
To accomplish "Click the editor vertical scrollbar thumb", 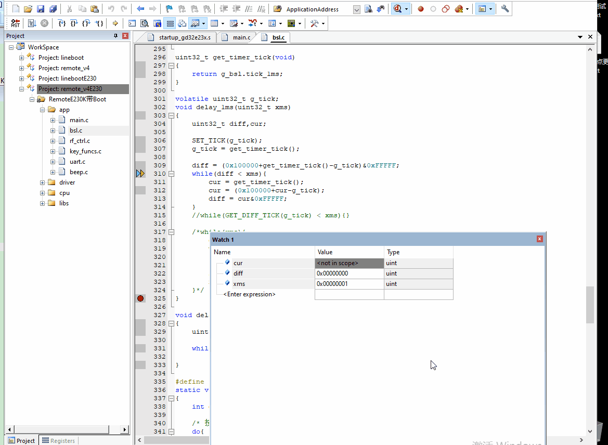I will click(590, 305).
